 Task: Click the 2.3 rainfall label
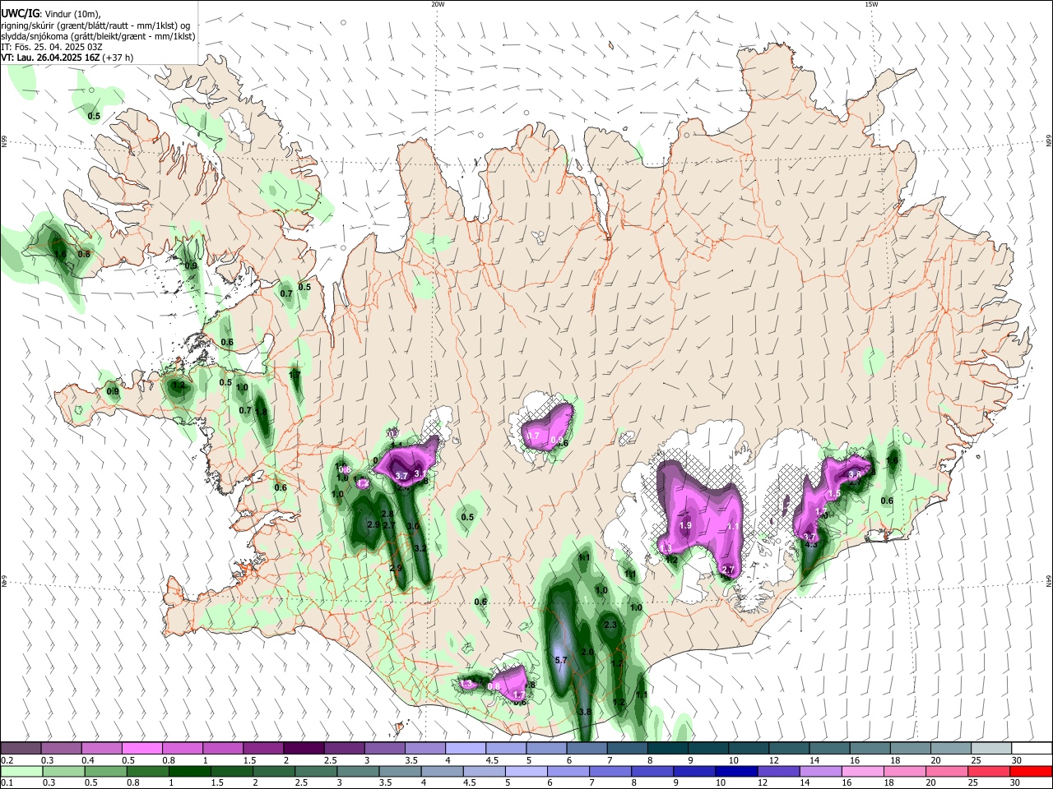pos(610,625)
